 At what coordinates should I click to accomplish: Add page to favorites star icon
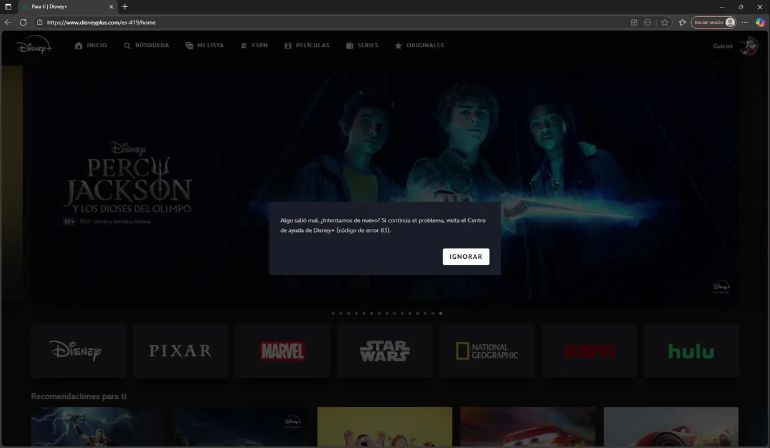[x=665, y=22]
